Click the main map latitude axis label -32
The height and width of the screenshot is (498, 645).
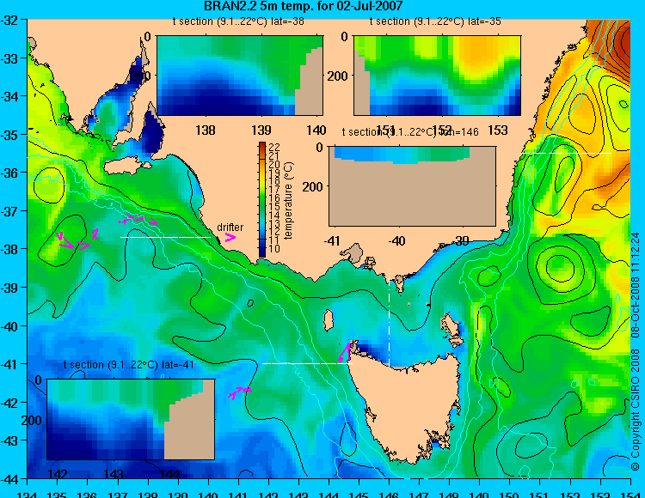(9, 20)
